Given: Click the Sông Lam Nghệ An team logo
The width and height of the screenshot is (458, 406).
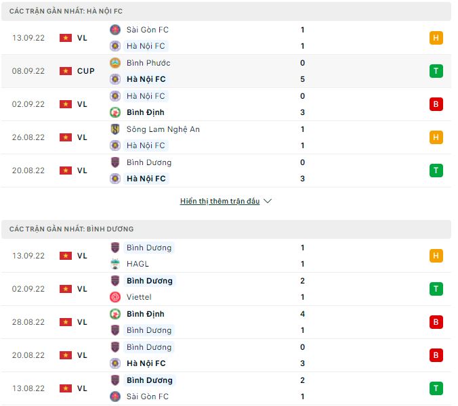Looking at the screenshot, I should 114,129.
